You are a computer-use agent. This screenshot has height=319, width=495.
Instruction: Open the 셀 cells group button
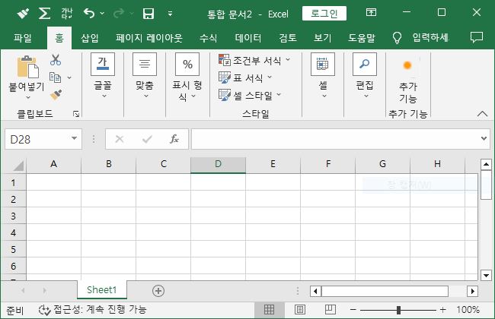323,76
